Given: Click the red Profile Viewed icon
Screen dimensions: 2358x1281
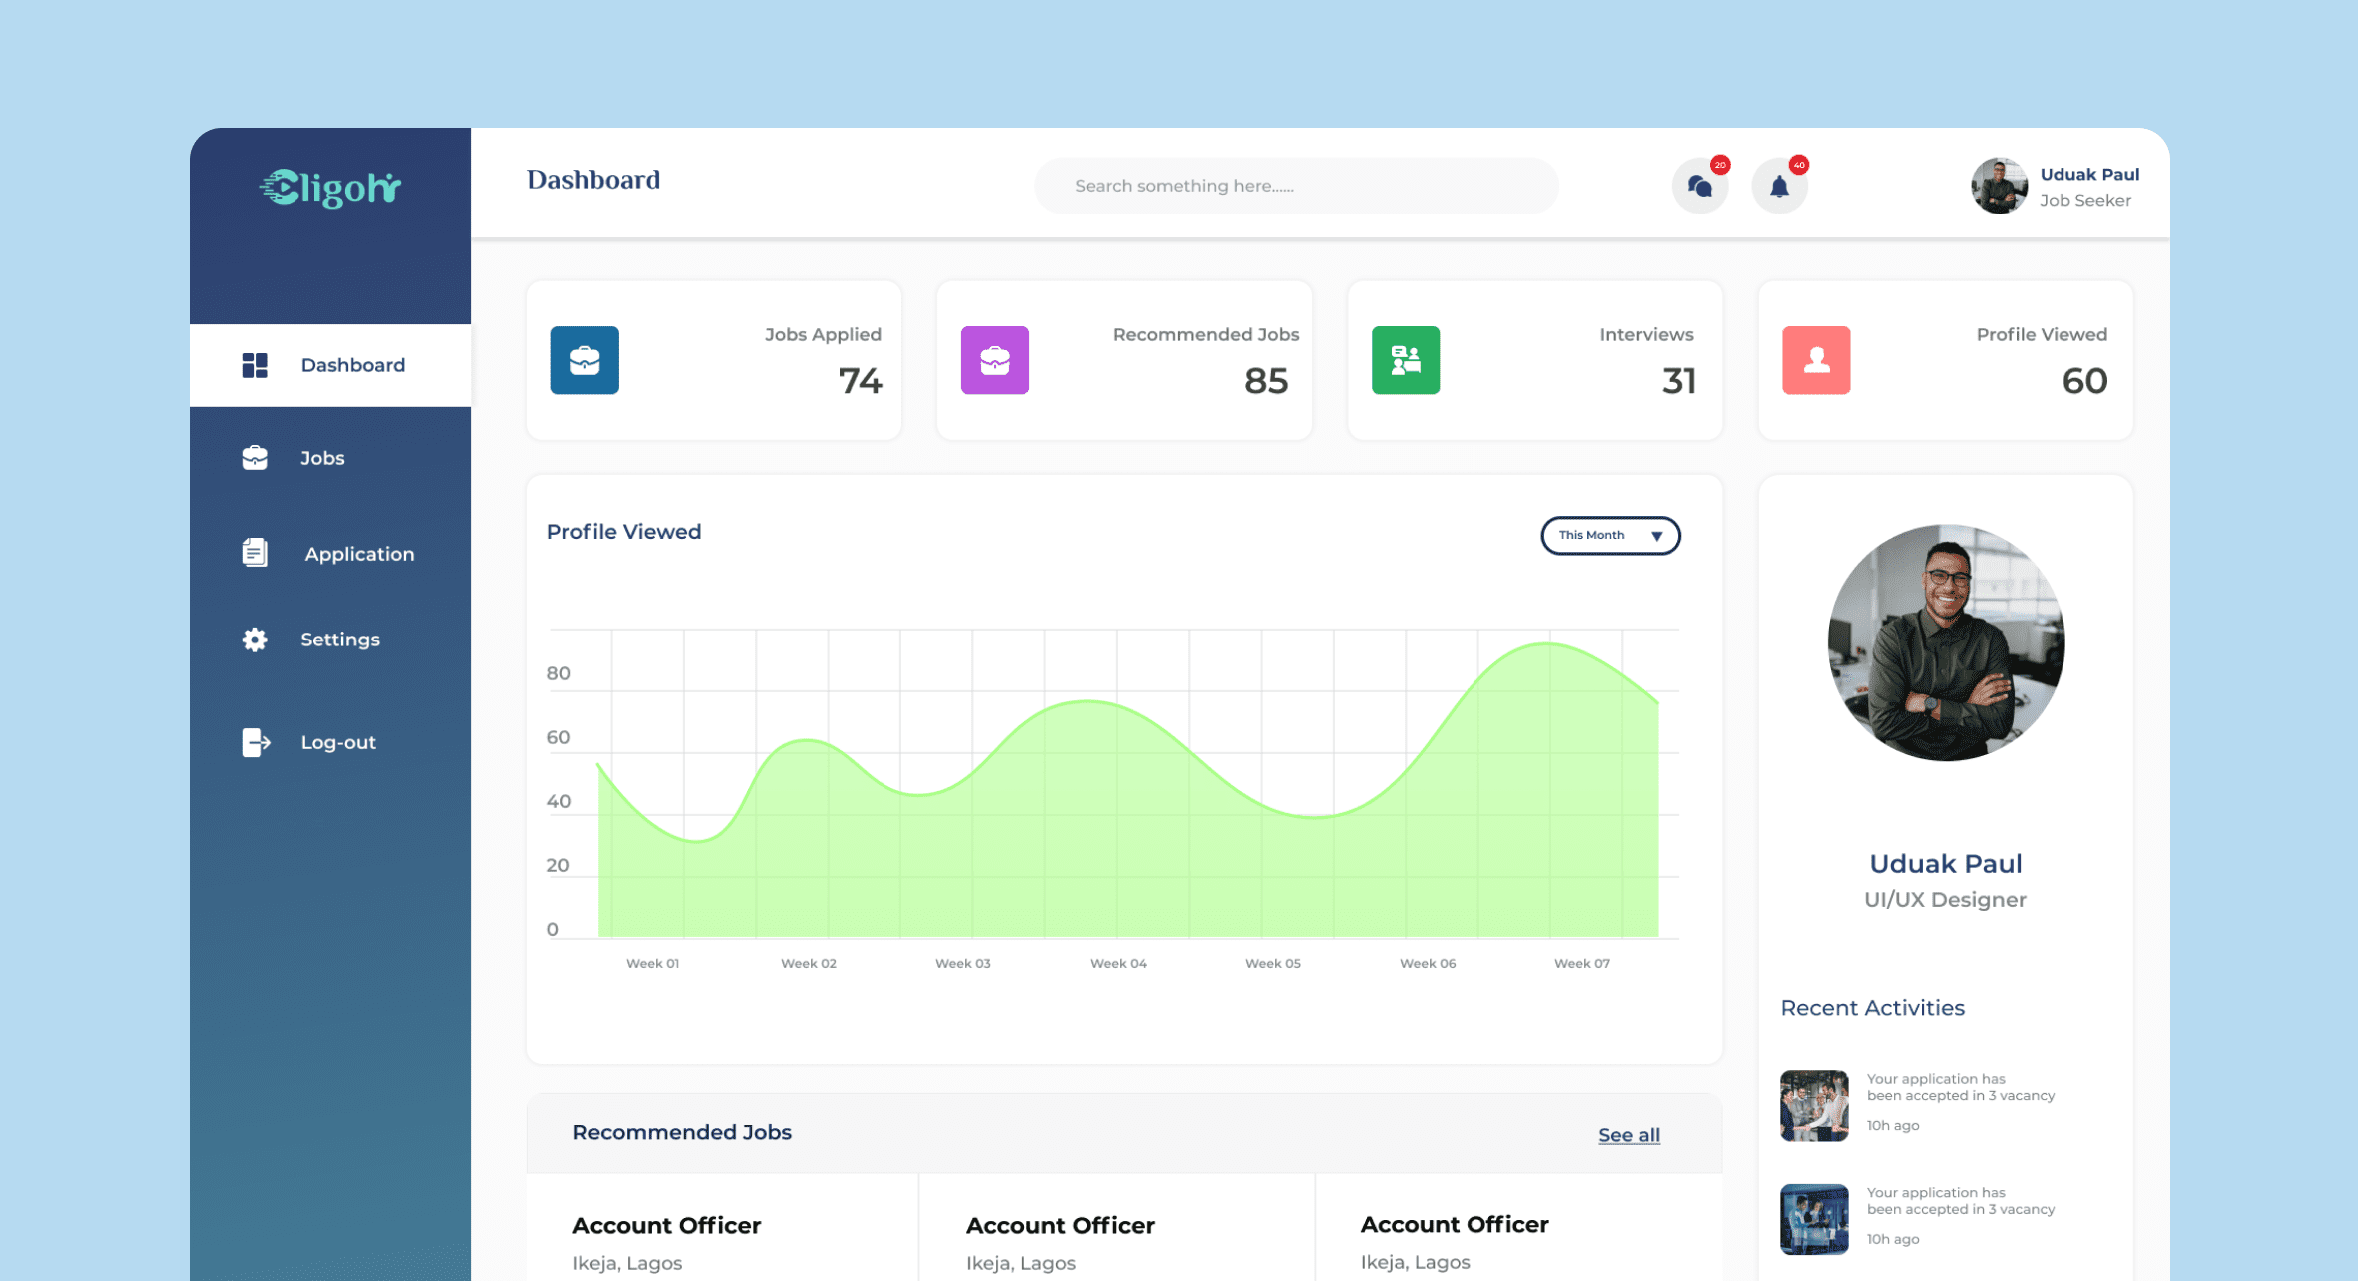Looking at the screenshot, I should (x=1815, y=360).
